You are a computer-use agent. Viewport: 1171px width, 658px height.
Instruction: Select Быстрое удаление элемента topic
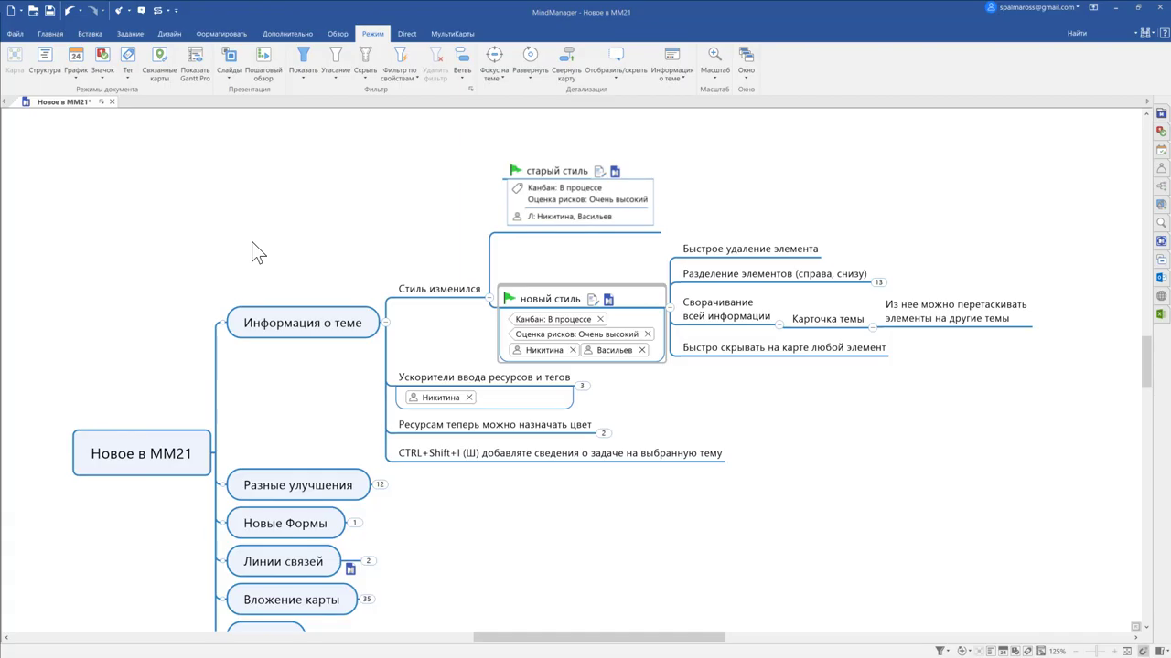[750, 249]
